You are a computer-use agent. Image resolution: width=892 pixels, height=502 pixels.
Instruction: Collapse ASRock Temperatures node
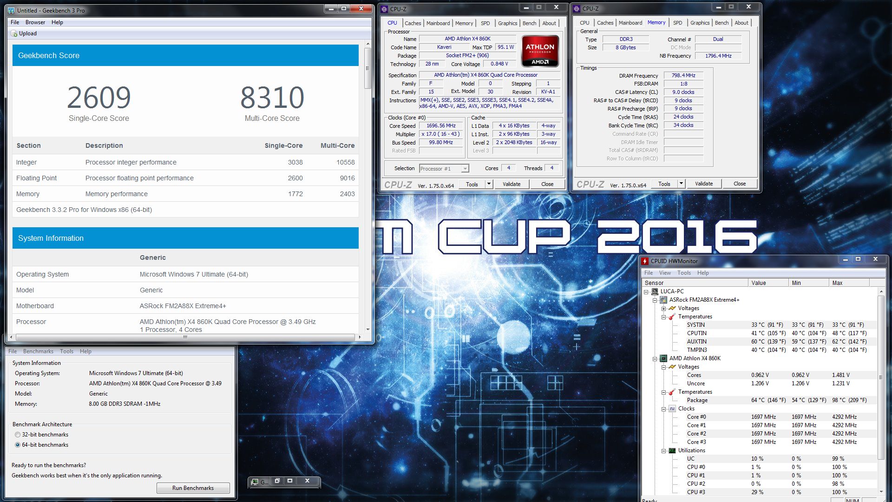coord(663,317)
